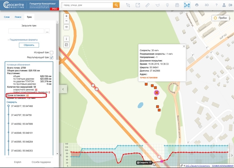Uncheck the Результирующий трек checkbox

pyautogui.click(x=52, y=57)
